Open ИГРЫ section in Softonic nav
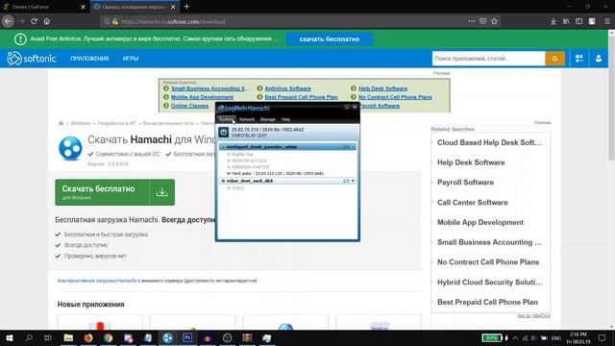Screen dimensions: 615x346 click(131, 59)
